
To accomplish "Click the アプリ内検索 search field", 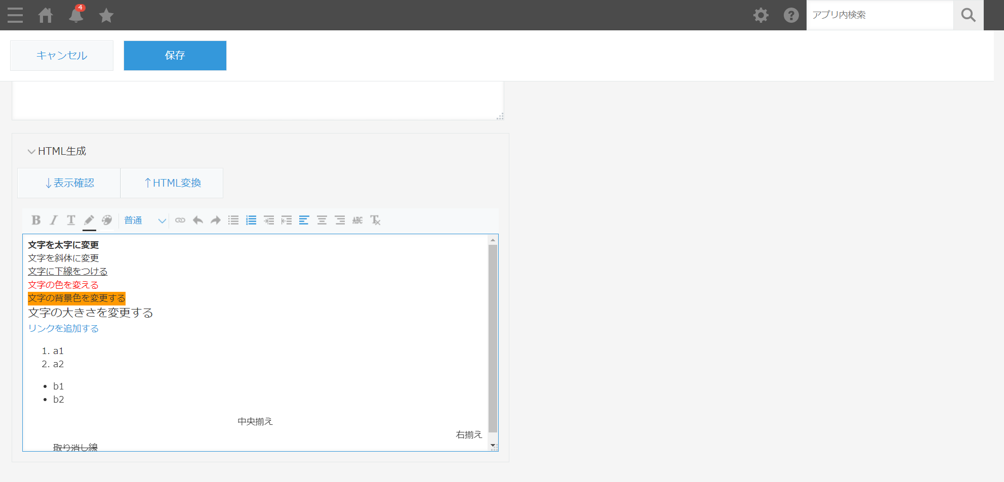I will (x=880, y=15).
